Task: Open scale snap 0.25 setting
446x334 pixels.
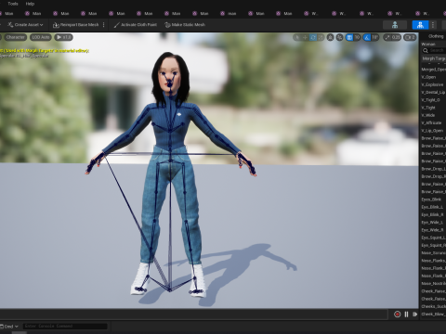Action: point(392,37)
